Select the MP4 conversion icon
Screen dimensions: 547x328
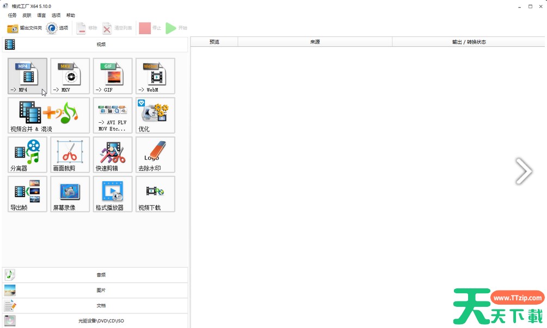click(27, 76)
